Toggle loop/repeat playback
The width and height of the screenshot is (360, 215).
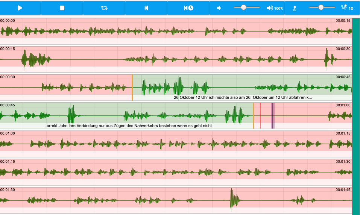tap(104, 8)
